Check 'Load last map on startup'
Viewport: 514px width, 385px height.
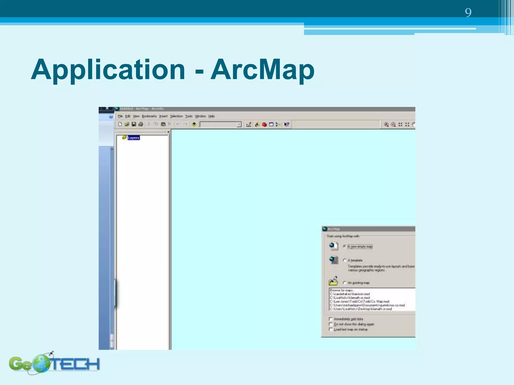pyautogui.click(x=331, y=330)
